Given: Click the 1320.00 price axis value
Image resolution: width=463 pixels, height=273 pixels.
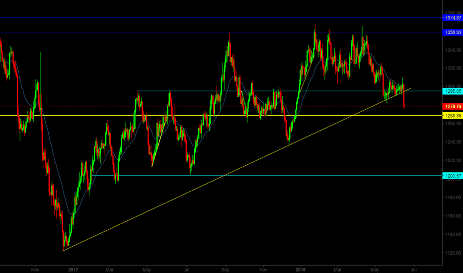Looking at the screenshot, I should pyautogui.click(x=453, y=68).
